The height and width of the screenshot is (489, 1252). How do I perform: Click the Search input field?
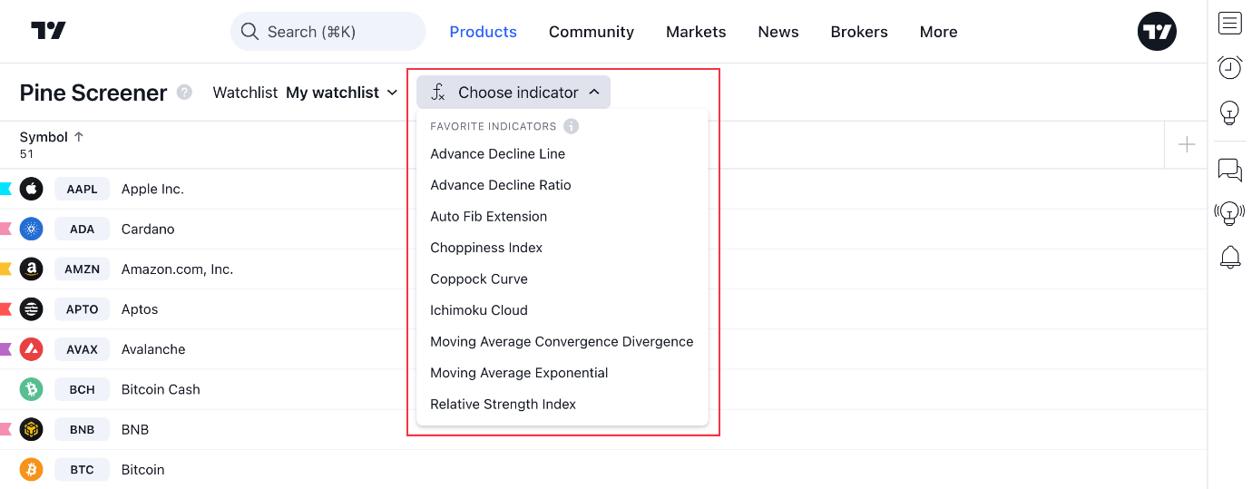coord(328,32)
